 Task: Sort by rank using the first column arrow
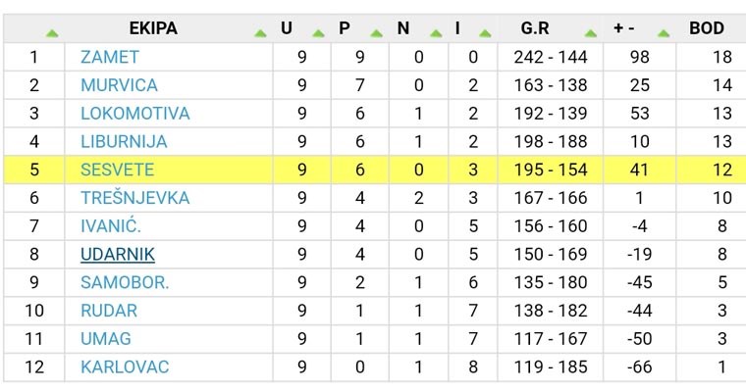(52, 33)
